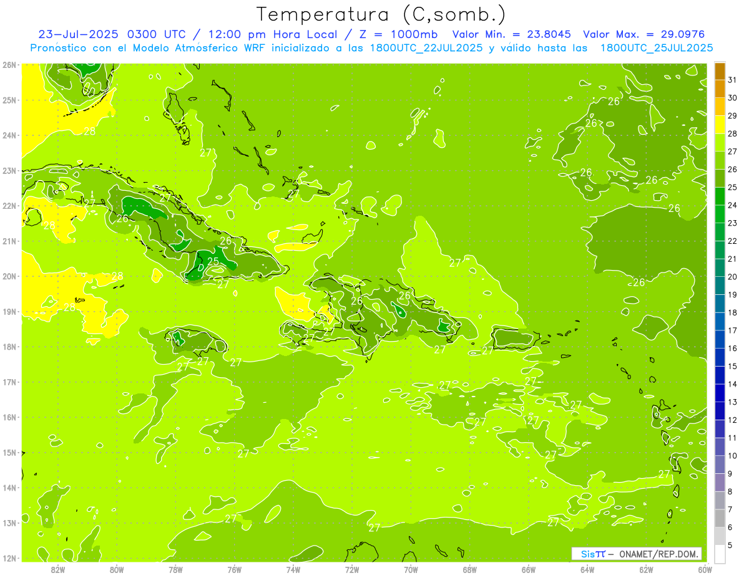Pick the teal legend swatch between 19 and 20

[720, 286]
